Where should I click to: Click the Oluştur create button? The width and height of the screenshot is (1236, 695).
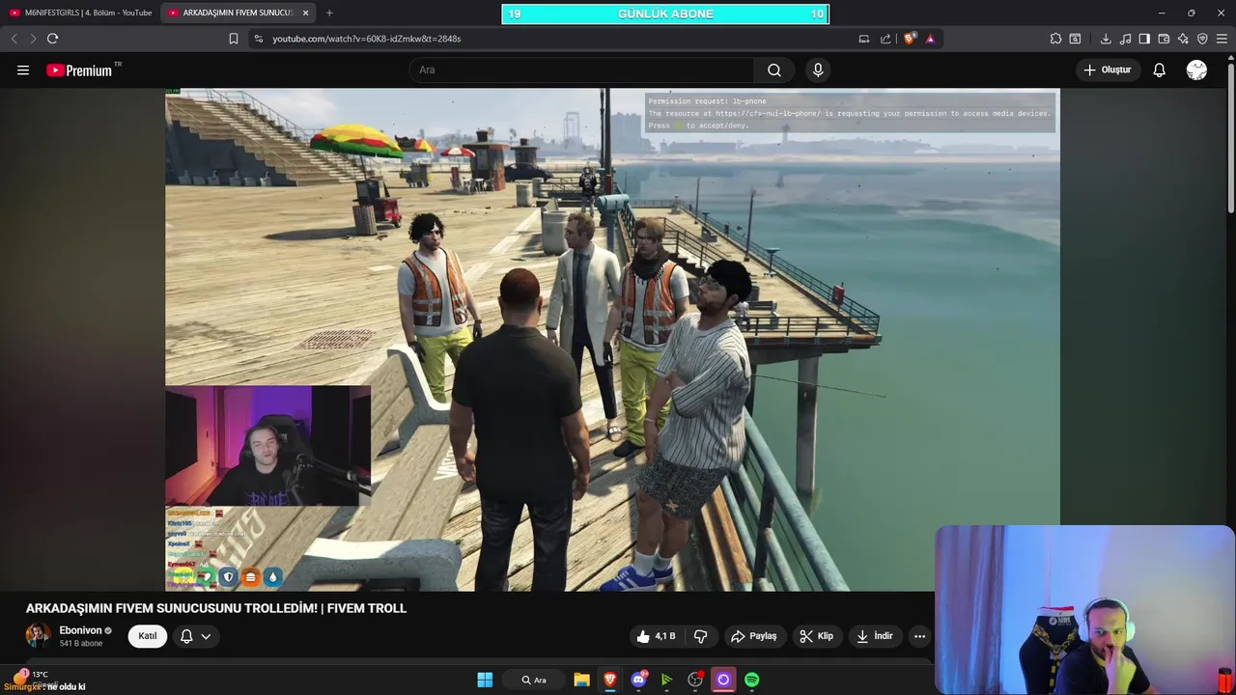point(1107,70)
